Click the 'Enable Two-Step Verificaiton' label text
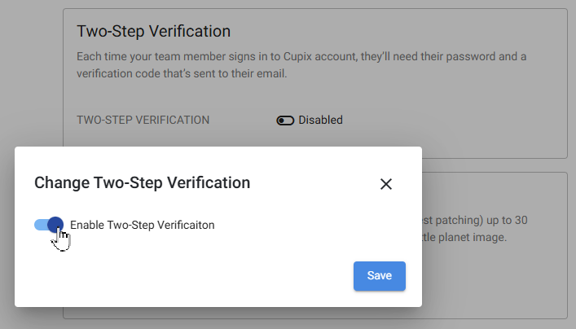 coord(142,225)
